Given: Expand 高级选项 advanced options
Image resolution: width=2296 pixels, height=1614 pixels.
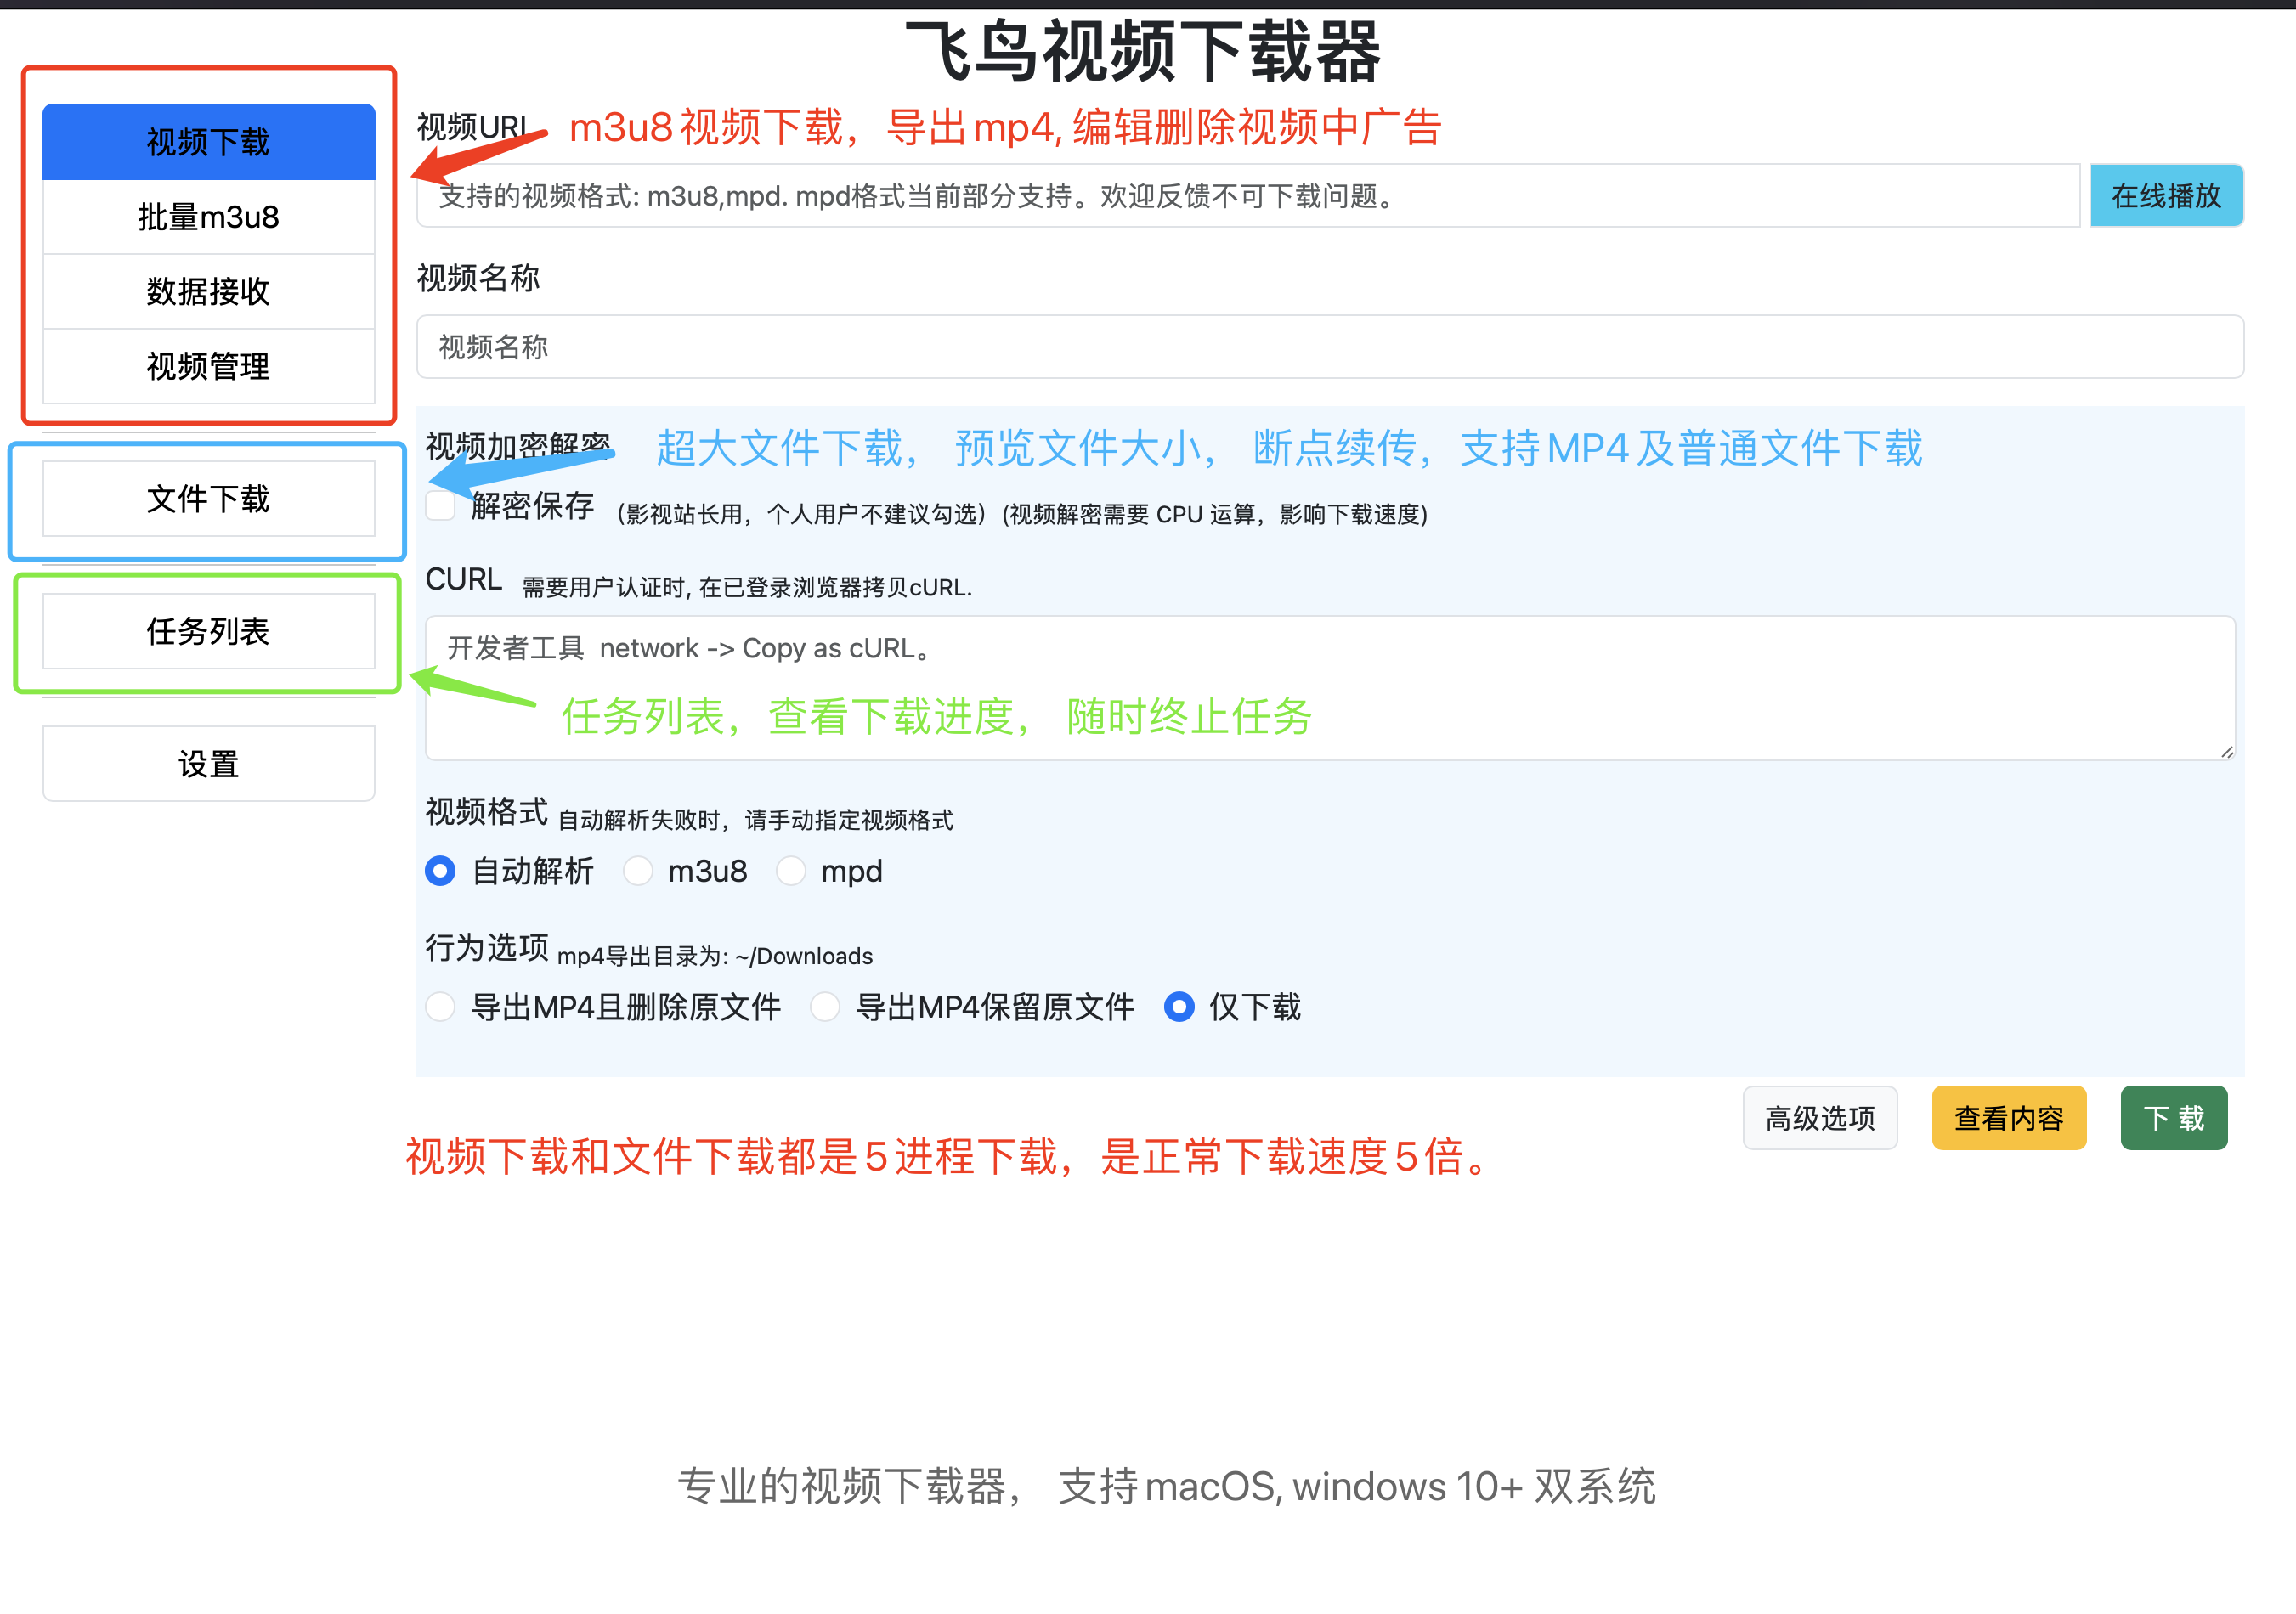Looking at the screenshot, I should 1819,1118.
